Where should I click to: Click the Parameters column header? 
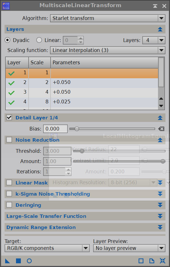click(104, 63)
